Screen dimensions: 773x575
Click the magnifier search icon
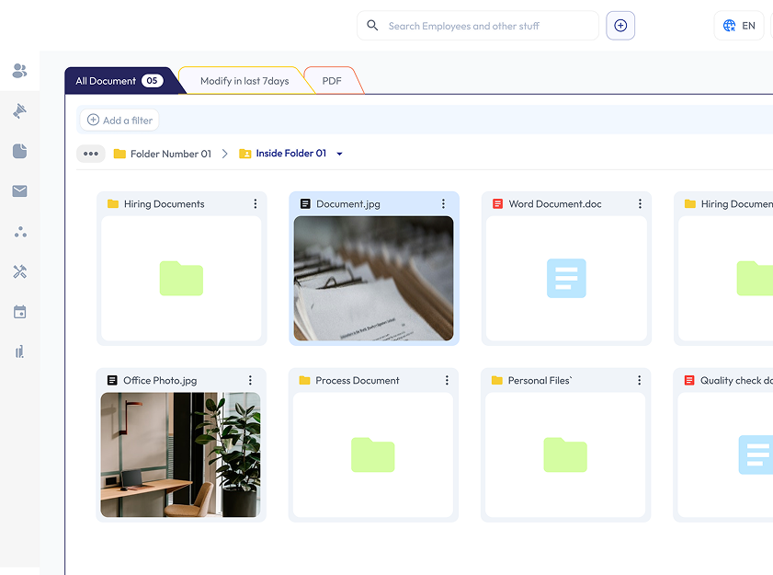pyautogui.click(x=372, y=25)
